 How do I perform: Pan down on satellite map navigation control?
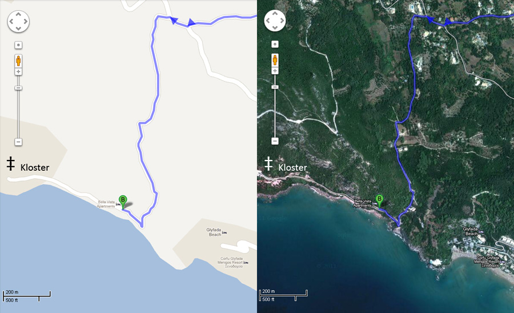(x=275, y=27)
